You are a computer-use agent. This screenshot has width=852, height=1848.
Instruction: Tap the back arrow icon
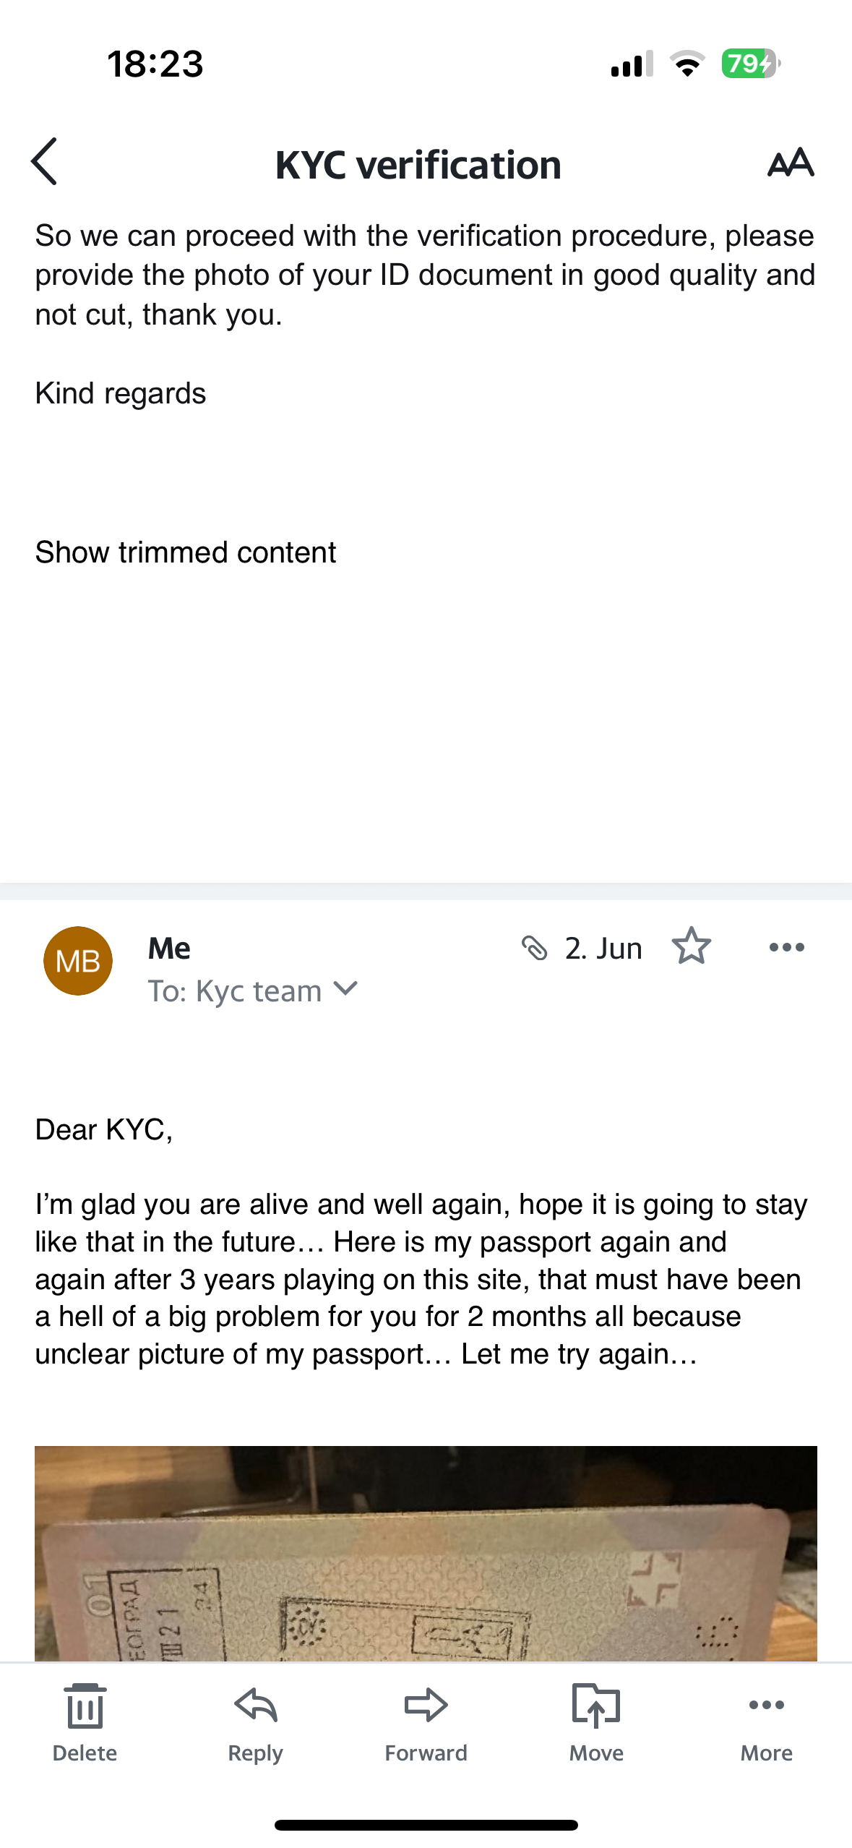(45, 162)
